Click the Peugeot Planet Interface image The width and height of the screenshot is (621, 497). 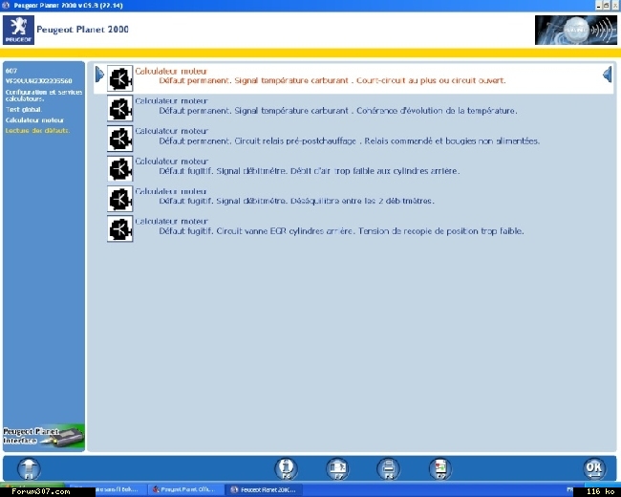click(x=44, y=437)
